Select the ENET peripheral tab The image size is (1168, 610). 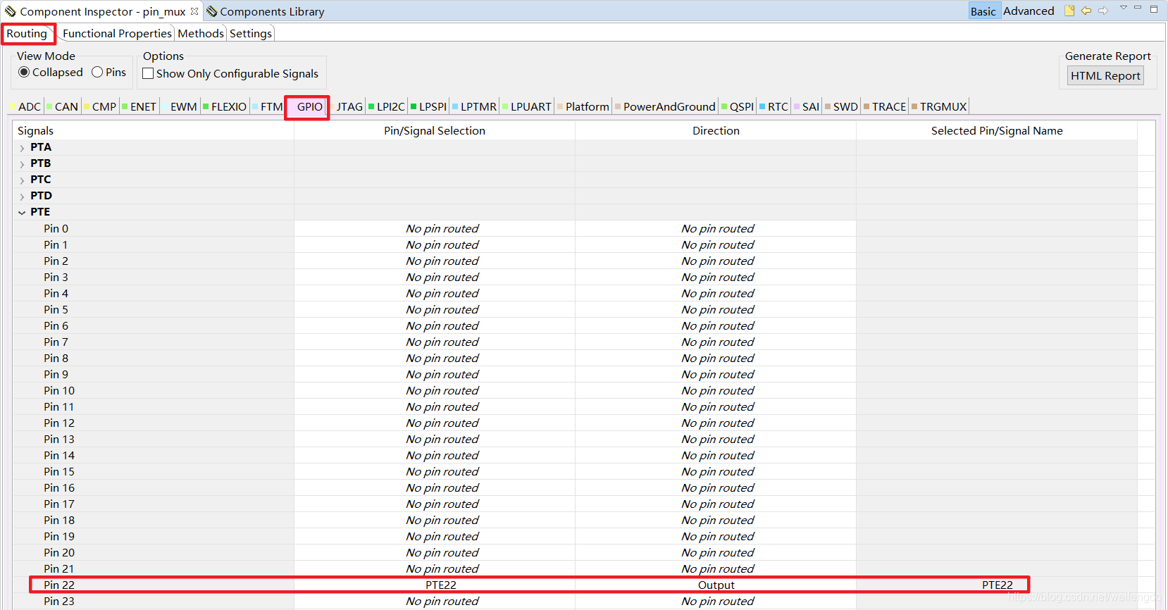pos(139,106)
